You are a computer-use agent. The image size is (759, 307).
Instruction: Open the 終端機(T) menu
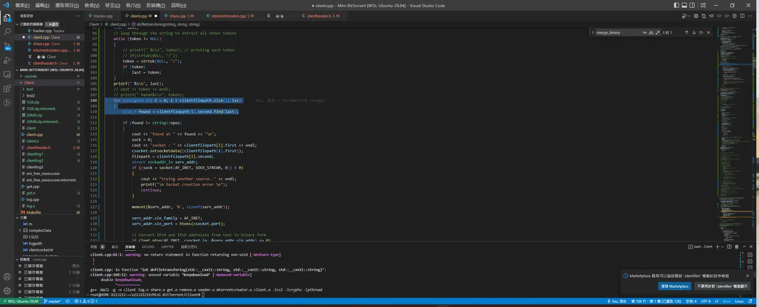point(155,5)
